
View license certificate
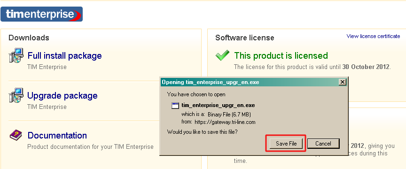pyautogui.click(x=374, y=36)
